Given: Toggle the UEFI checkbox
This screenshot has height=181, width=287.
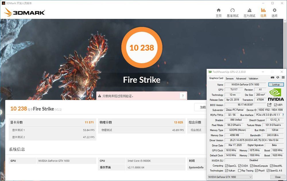Looking at the screenshot, I should pyautogui.click(x=275, y=105).
